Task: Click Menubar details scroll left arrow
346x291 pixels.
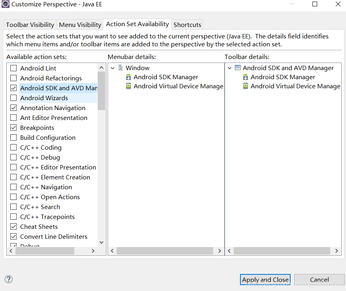Action: pos(112,251)
